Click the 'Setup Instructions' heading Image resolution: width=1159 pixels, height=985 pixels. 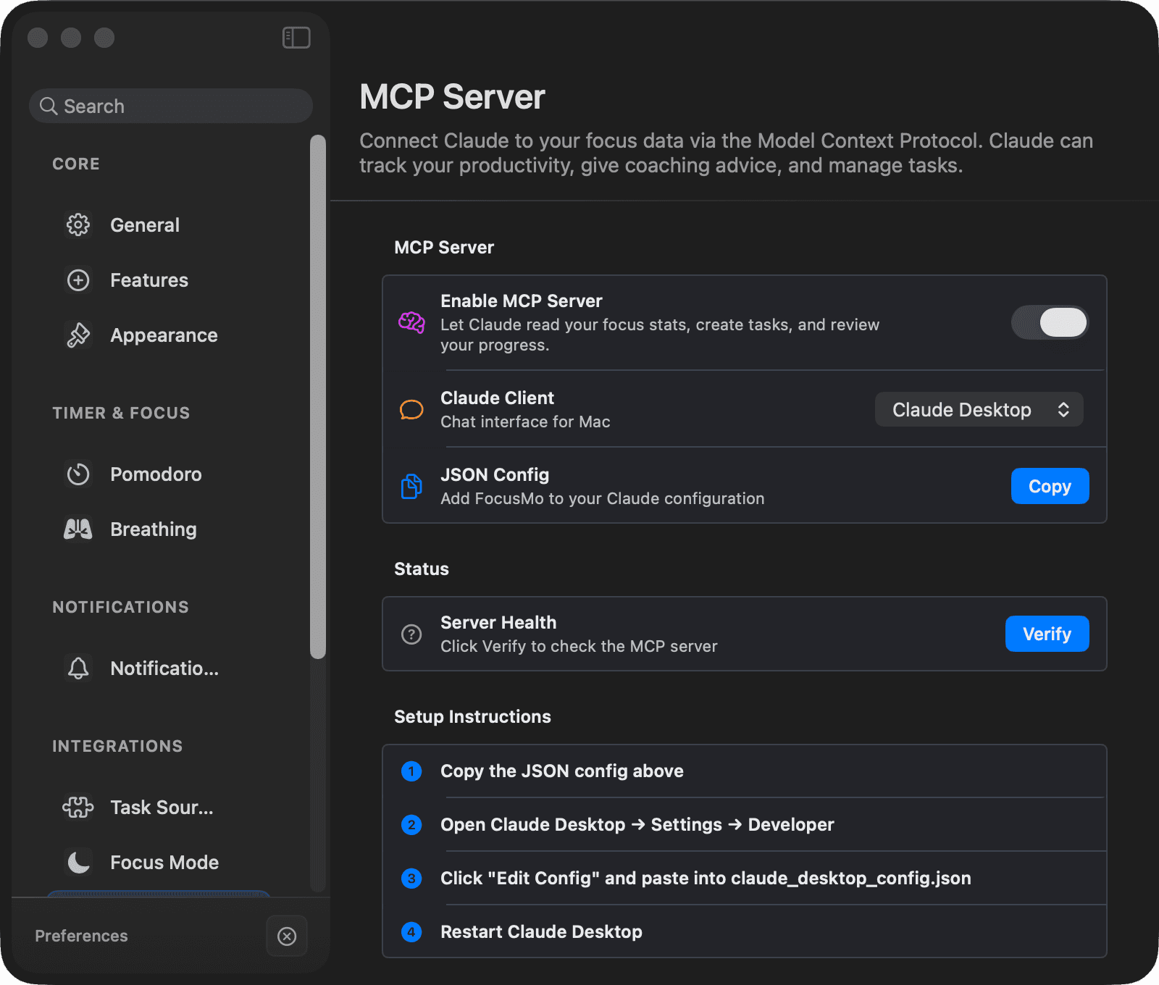[x=472, y=716]
